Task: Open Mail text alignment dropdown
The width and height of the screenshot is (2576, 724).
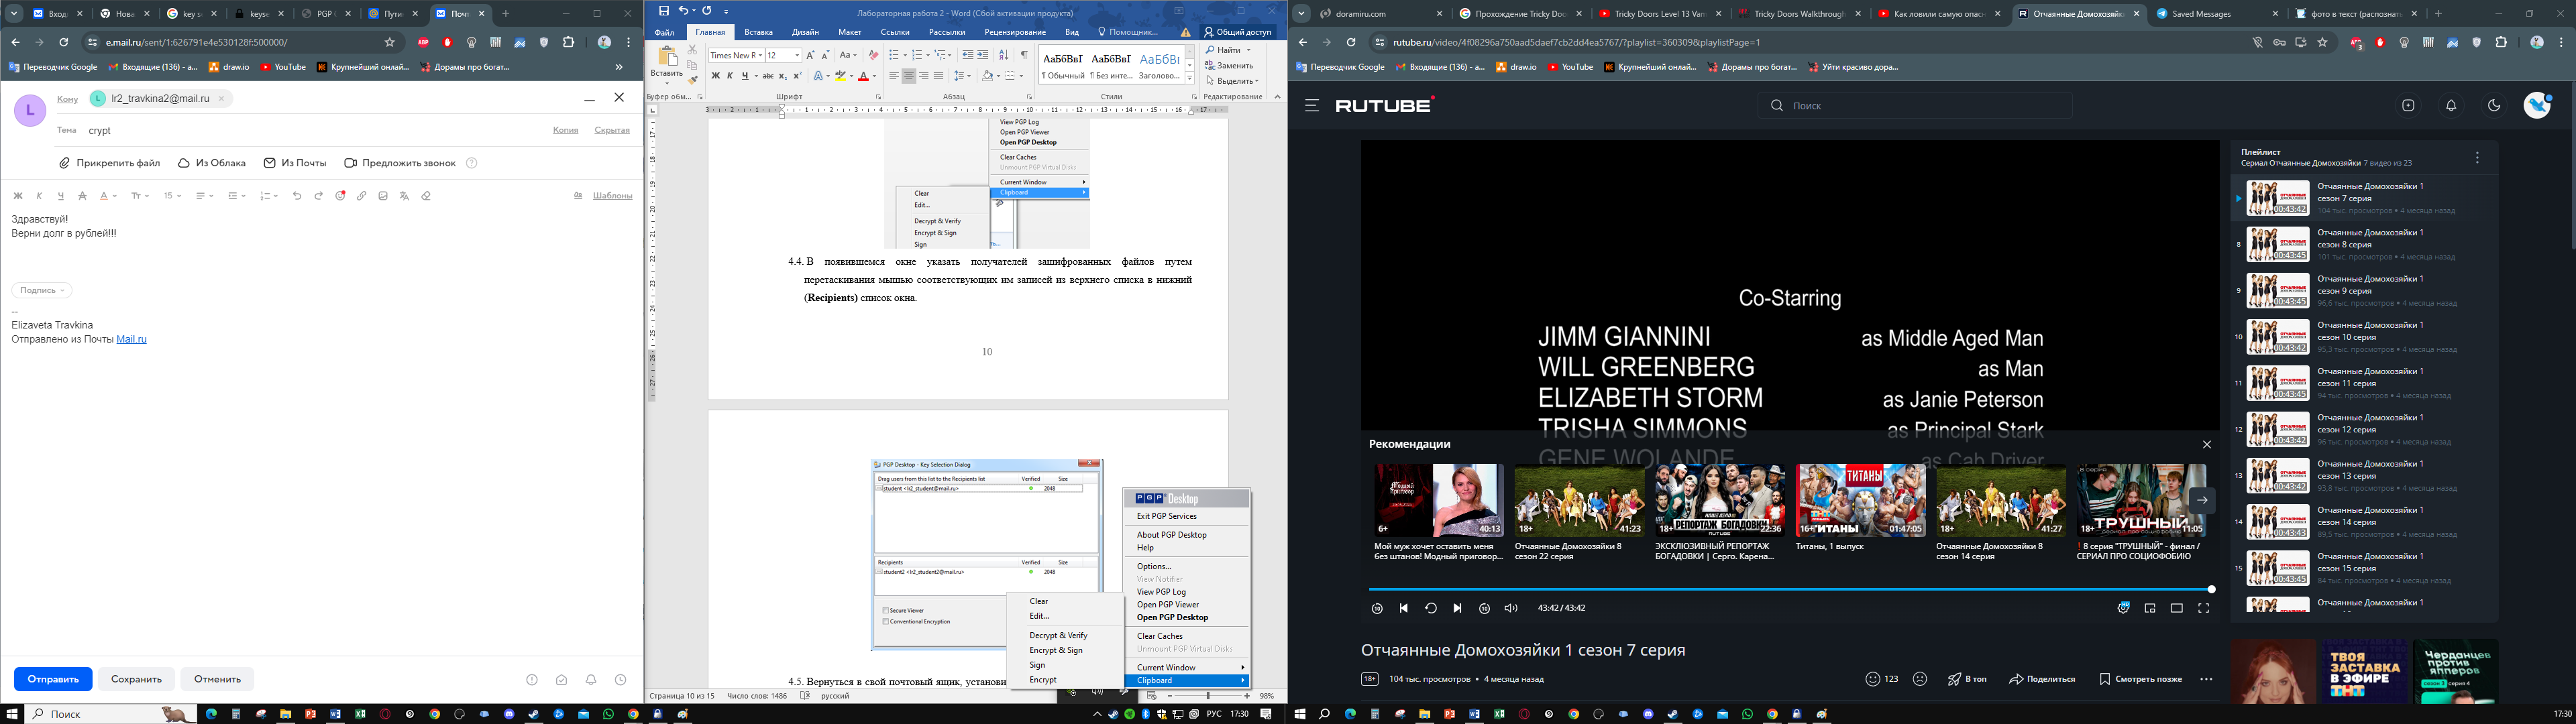Action: coord(204,196)
